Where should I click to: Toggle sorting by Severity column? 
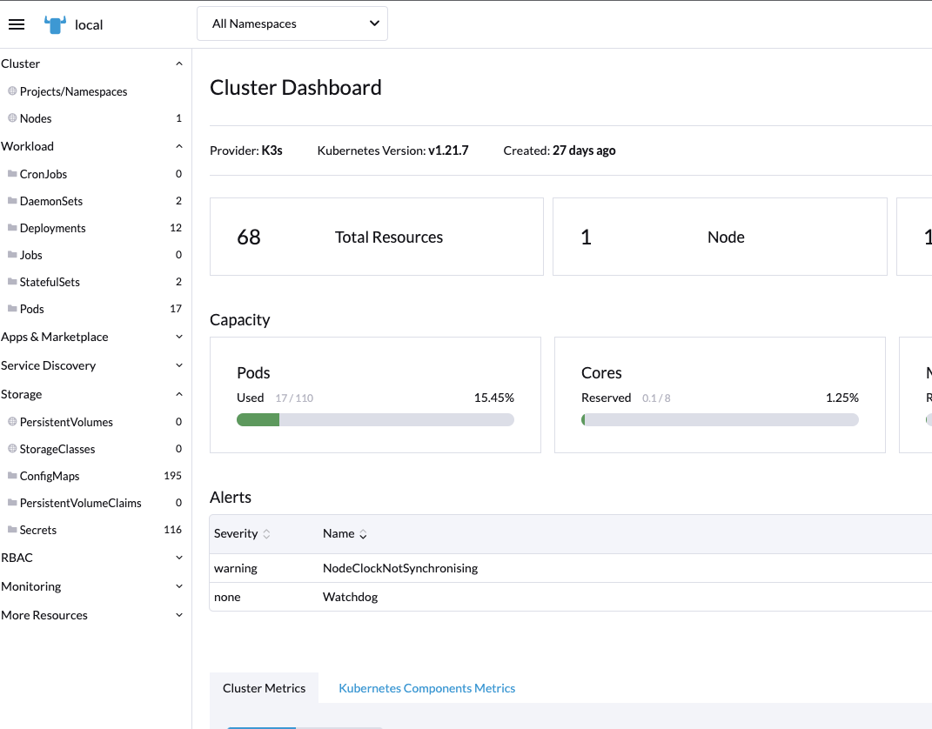pyautogui.click(x=267, y=533)
